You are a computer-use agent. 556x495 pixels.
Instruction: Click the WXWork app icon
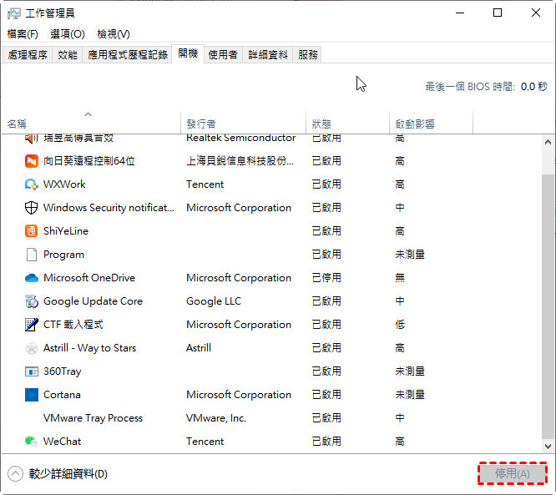click(x=31, y=184)
